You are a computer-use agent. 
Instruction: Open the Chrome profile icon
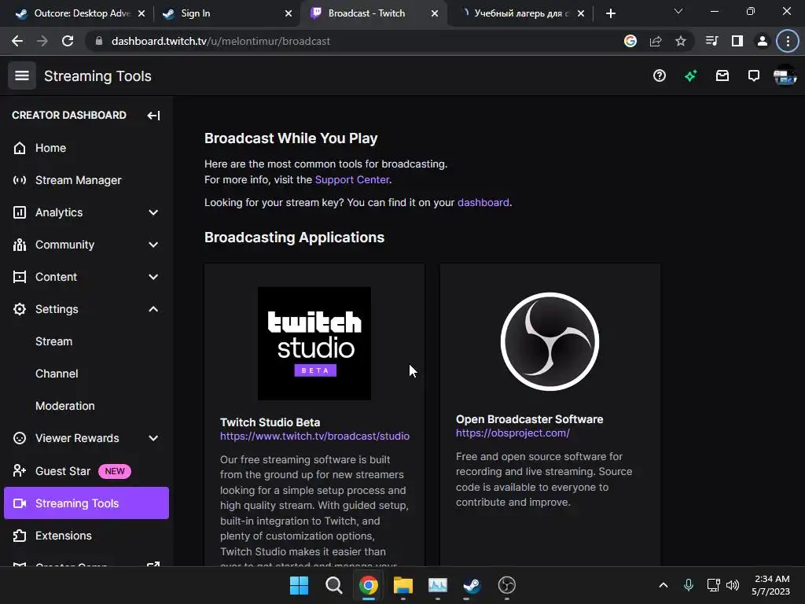(x=763, y=41)
